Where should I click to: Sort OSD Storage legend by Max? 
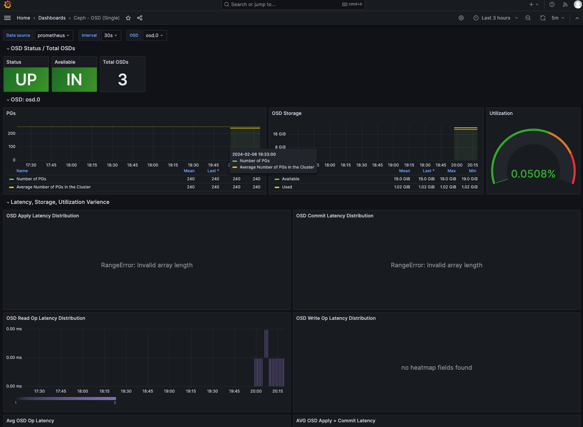pyautogui.click(x=451, y=171)
